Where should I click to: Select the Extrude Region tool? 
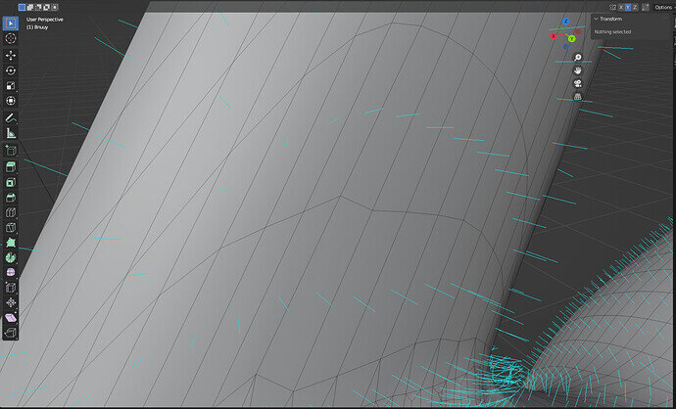coord(11,167)
